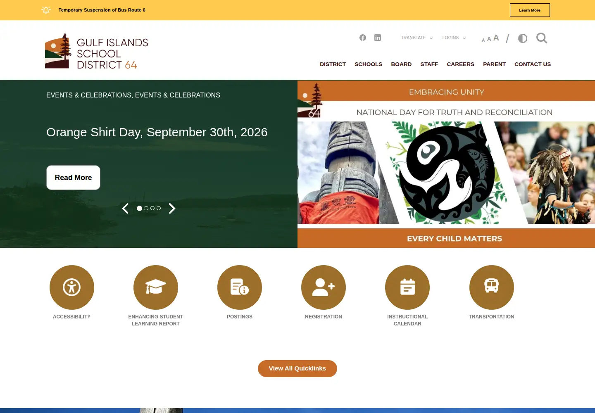The height and width of the screenshot is (413, 595).
Task: Click the Events & Celebrations category text
Action: pos(133,95)
